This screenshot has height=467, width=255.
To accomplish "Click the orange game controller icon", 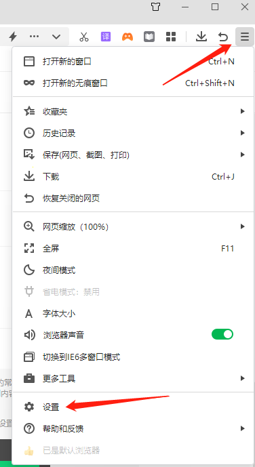I will point(127,37).
